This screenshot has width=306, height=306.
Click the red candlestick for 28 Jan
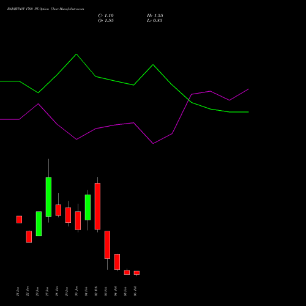(58, 210)
